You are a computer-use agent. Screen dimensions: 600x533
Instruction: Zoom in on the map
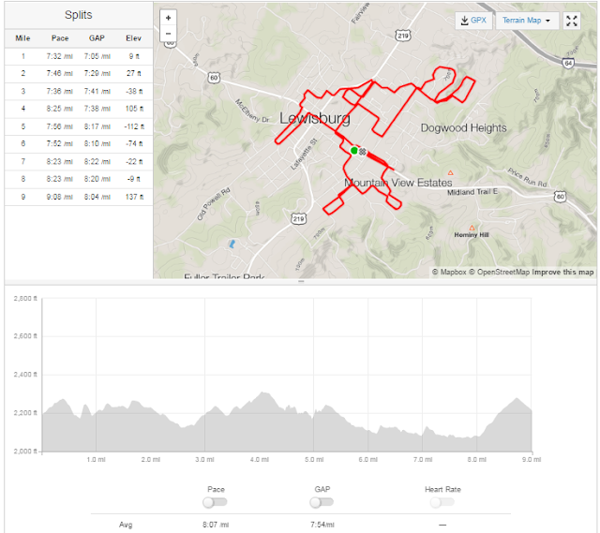[168, 18]
